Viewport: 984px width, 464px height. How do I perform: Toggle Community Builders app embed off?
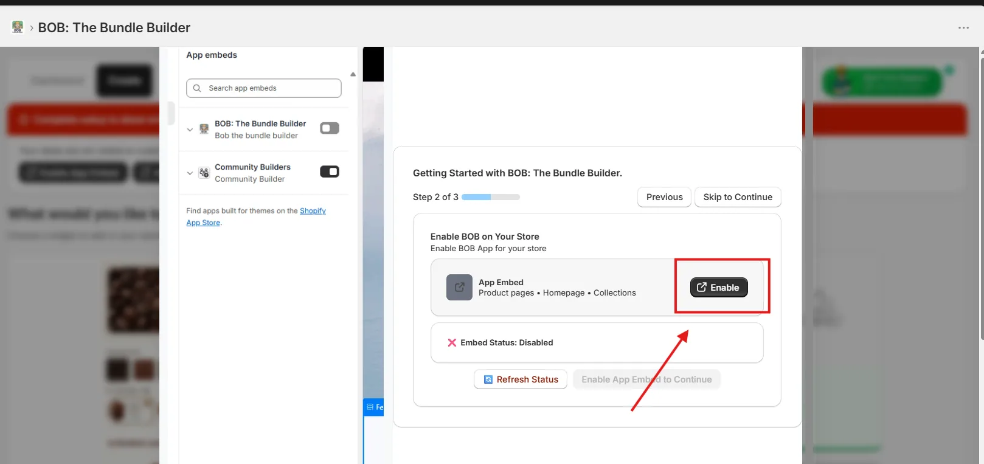[330, 171]
